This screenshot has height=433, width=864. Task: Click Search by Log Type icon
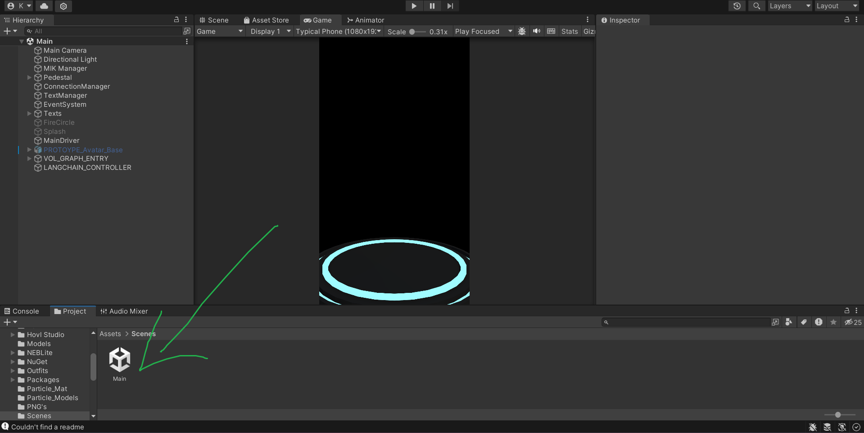pos(819,322)
